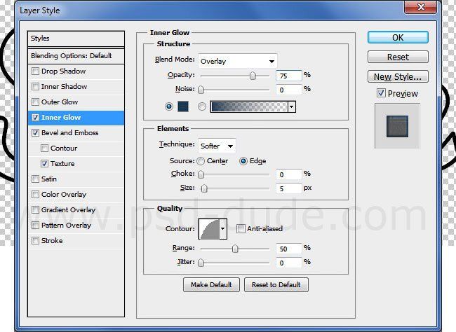Close the Layer Style dialog

[420, 7]
